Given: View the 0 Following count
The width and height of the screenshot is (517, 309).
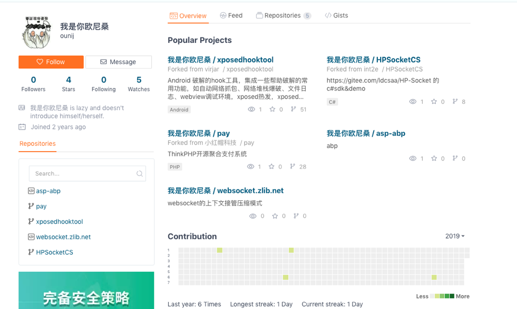Looking at the screenshot, I should coord(104,84).
